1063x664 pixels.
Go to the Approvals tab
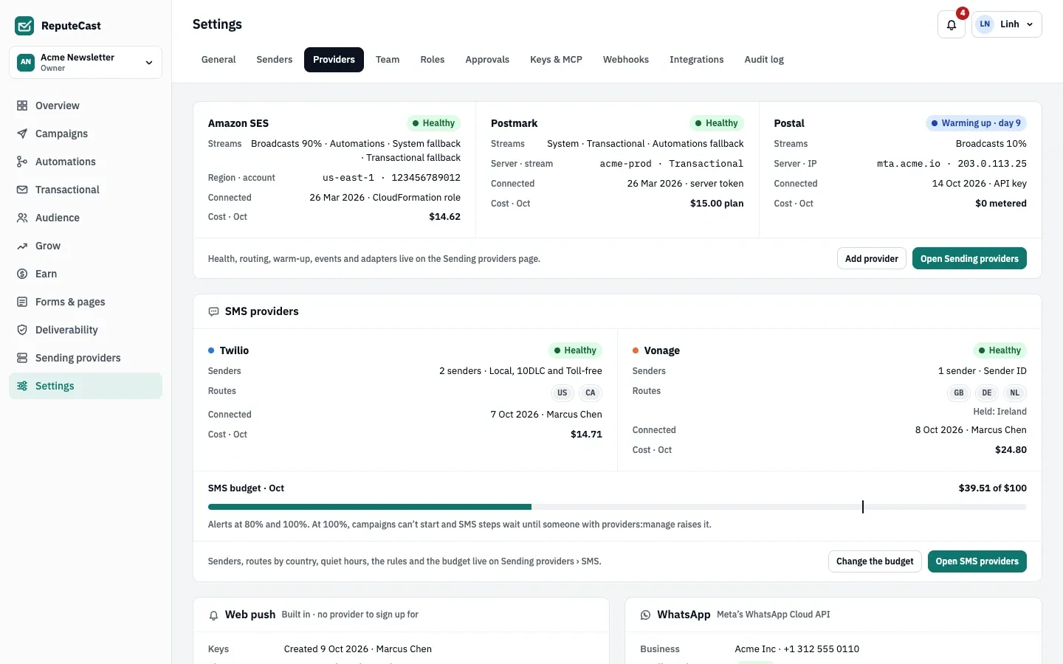click(487, 60)
